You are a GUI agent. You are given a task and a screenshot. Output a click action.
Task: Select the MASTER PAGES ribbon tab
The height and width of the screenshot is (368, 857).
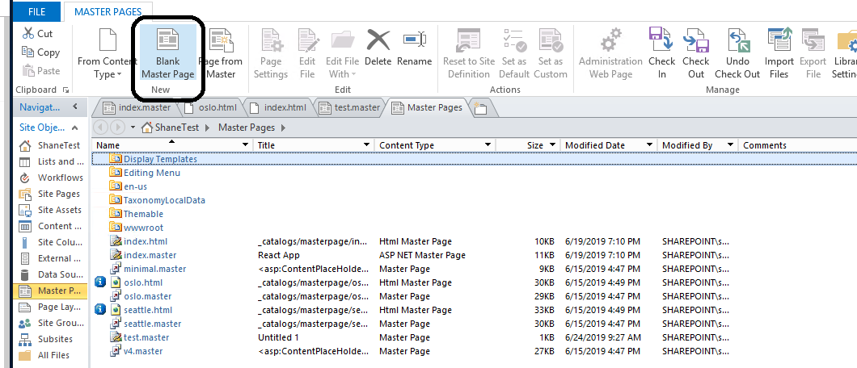pos(108,11)
